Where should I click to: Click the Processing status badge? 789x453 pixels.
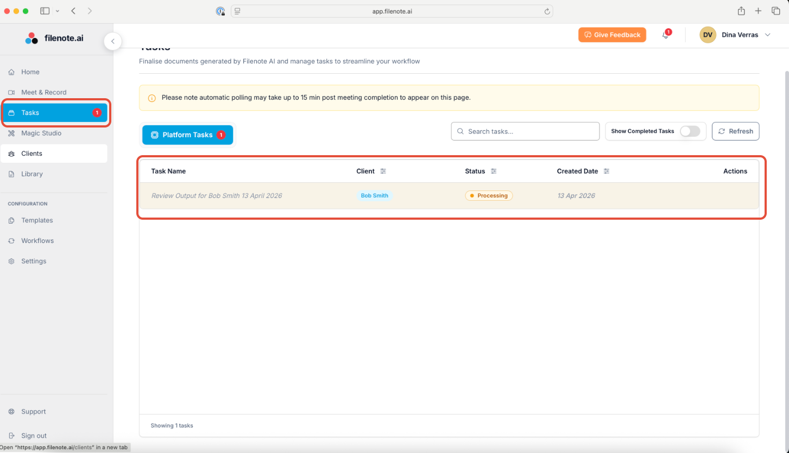[489, 196]
